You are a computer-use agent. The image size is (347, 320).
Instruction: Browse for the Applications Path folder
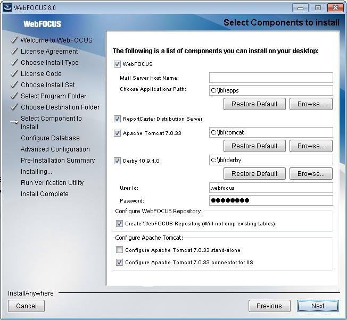pos(311,104)
